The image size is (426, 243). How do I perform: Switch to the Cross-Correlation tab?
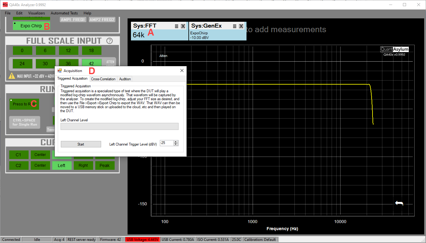[103, 79]
